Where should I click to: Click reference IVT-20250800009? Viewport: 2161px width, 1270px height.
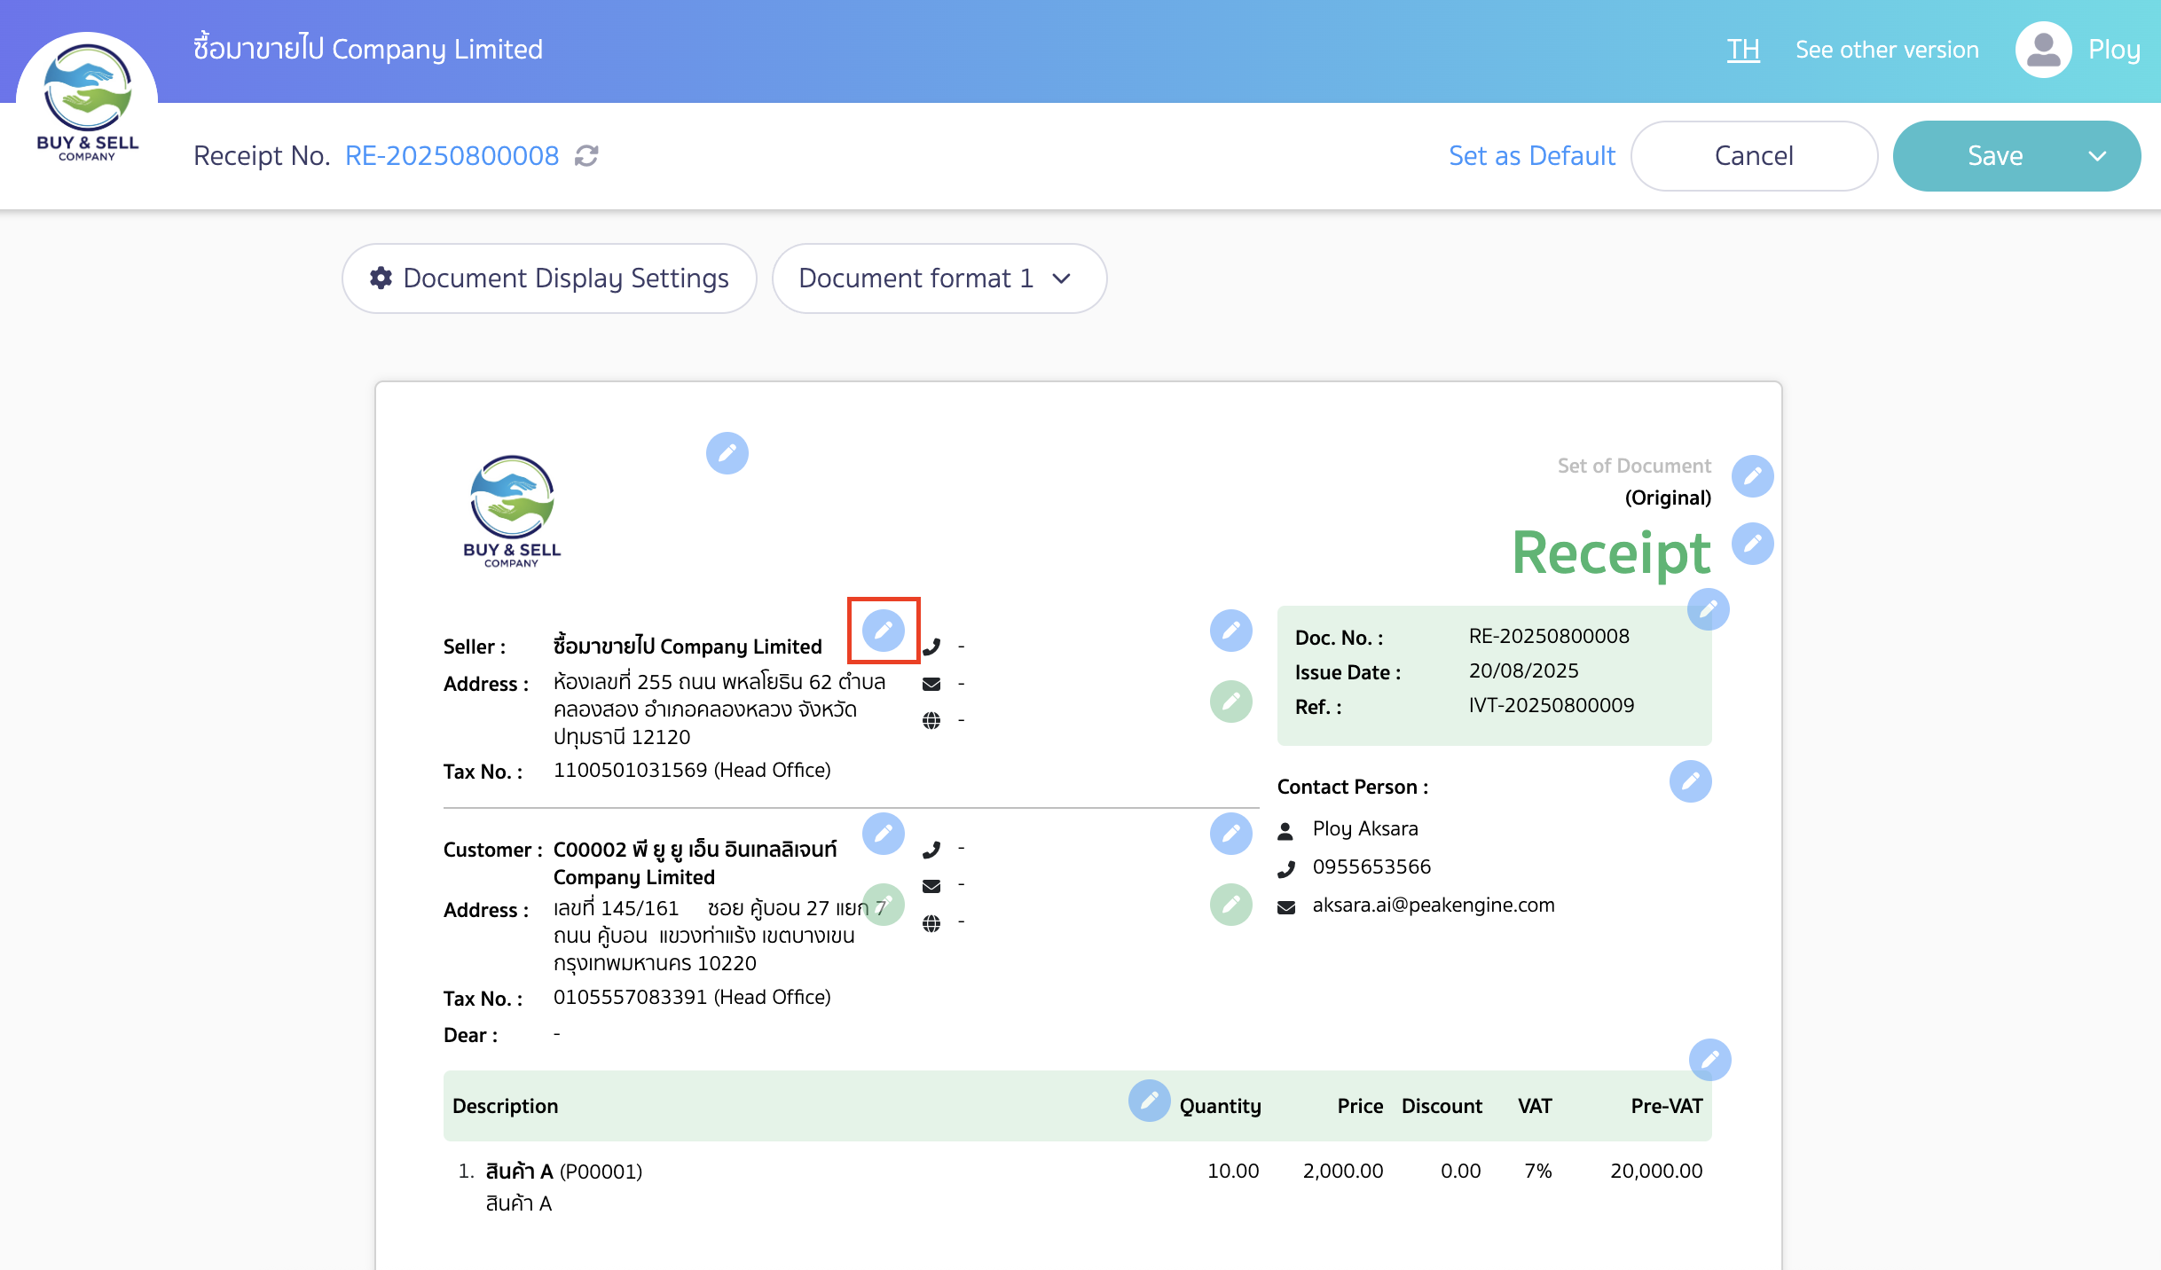(1551, 705)
